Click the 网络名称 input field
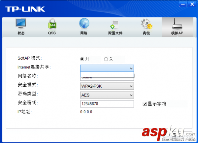 107,79
